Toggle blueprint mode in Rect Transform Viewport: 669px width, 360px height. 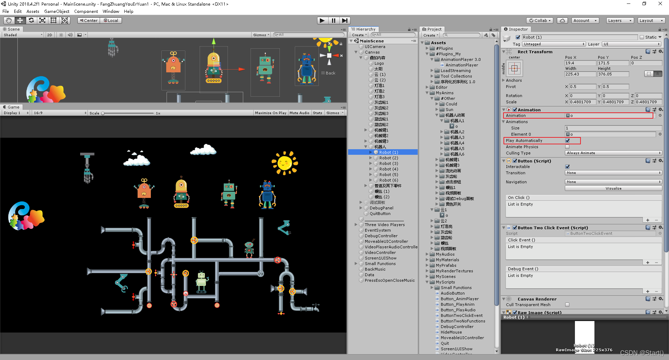(648, 74)
